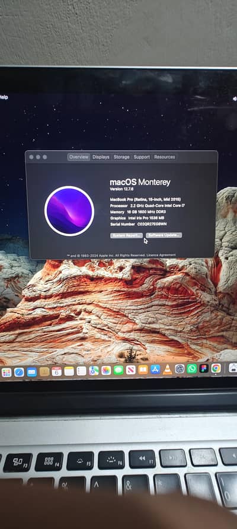Launch Maps from the Dock
The image size is (237, 529).
pyautogui.click(x=94, y=371)
